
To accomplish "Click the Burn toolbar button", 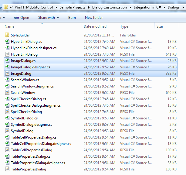I will pyautogui.click(x=72, y=18).
